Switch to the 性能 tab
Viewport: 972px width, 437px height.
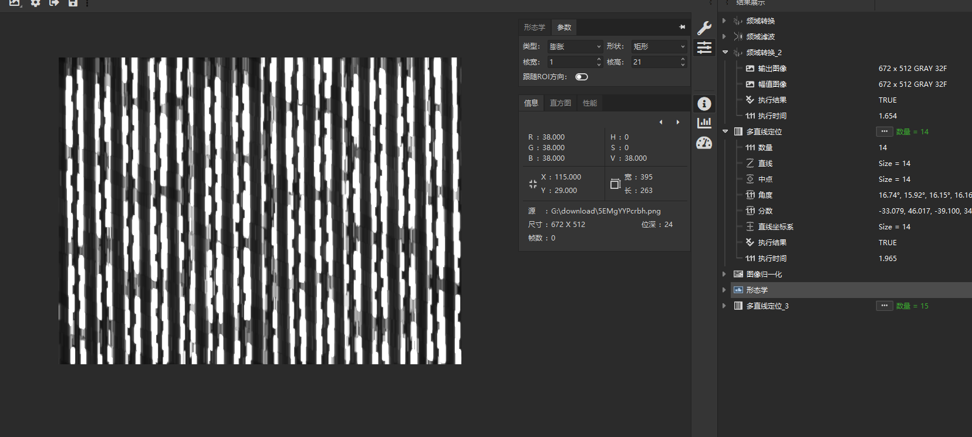[x=589, y=103]
